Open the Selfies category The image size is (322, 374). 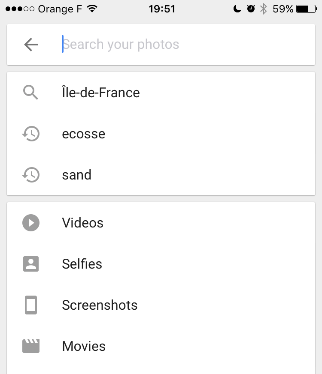click(82, 264)
